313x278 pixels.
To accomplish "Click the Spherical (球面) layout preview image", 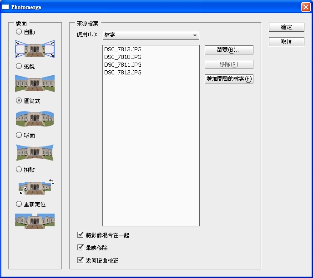I will [x=35, y=152].
